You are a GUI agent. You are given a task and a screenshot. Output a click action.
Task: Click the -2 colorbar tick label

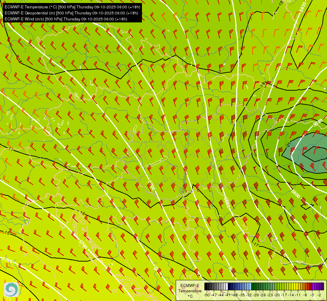pos(319,295)
